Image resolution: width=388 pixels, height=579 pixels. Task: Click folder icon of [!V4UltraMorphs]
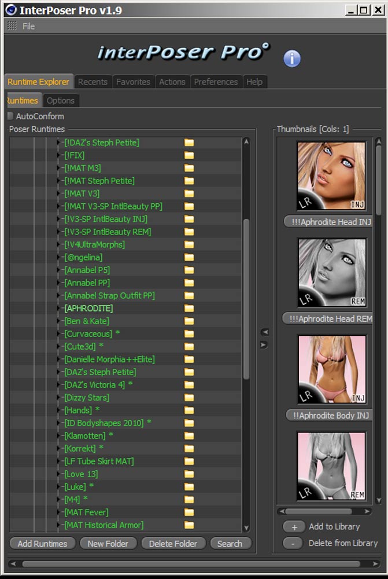pyautogui.click(x=189, y=244)
